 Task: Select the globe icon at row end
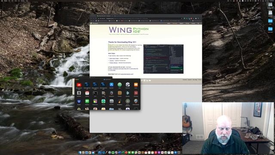136,101
